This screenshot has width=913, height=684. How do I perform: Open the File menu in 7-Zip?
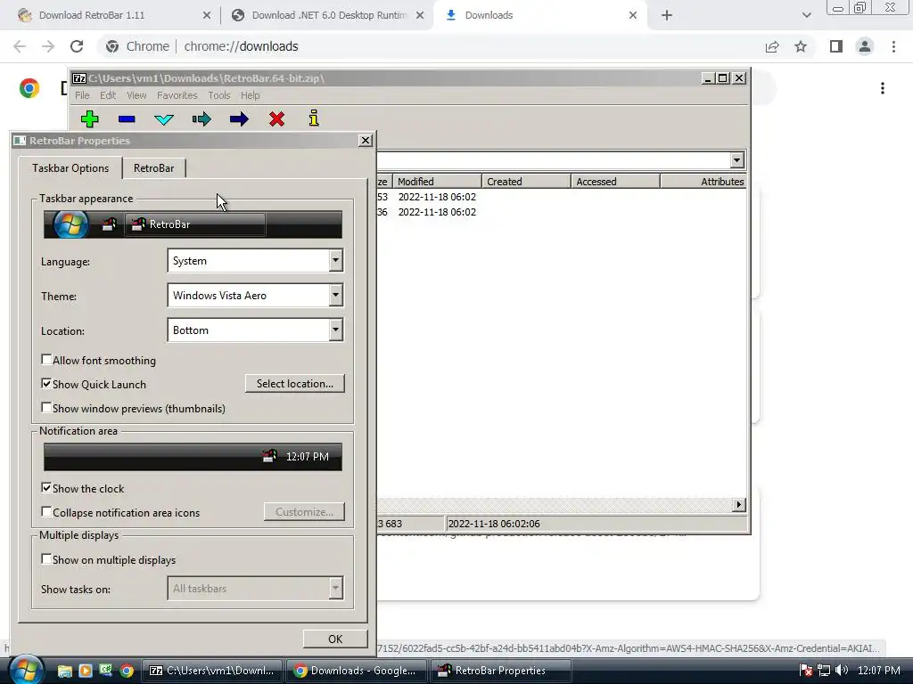coord(82,95)
